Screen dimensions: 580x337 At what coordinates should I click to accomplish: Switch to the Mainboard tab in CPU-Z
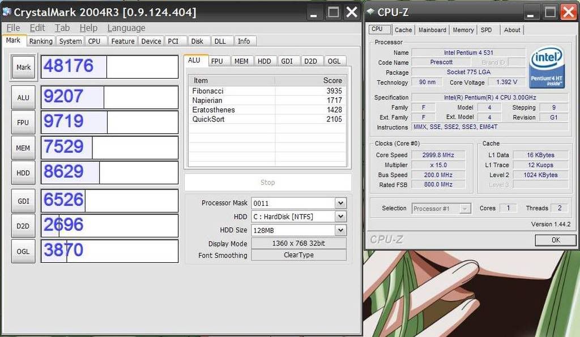[x=432, y=30]
